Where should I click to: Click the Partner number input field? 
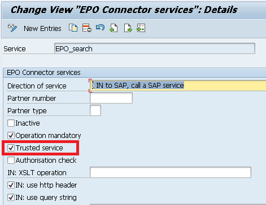tap(111, 98)
